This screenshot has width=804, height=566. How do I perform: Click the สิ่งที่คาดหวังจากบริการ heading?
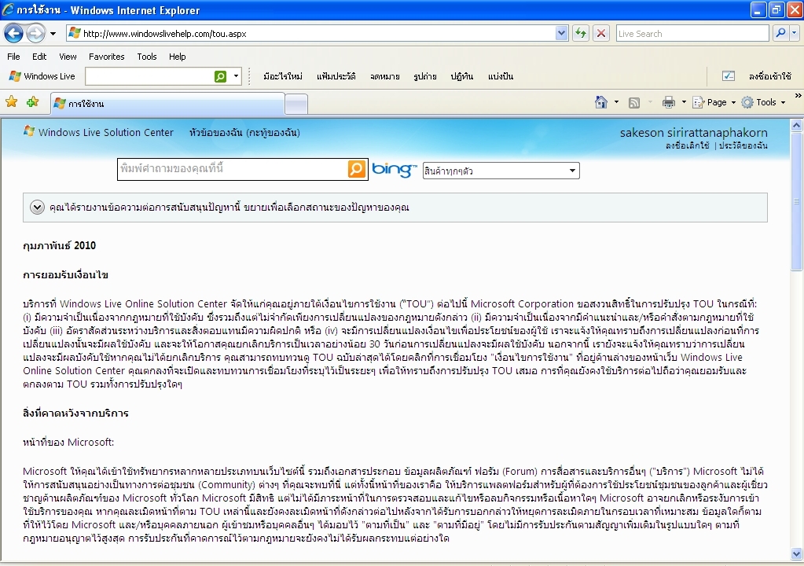[76, 413]
